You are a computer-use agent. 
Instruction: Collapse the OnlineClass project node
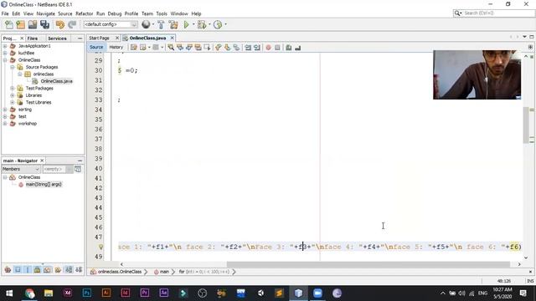point(5,60)
